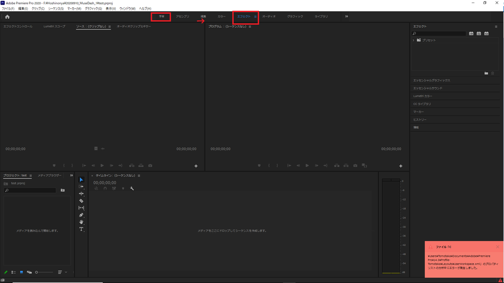Select the Selection tool arrow
The width and height of the screenshot is (504, 283).
tap(81, 180)
